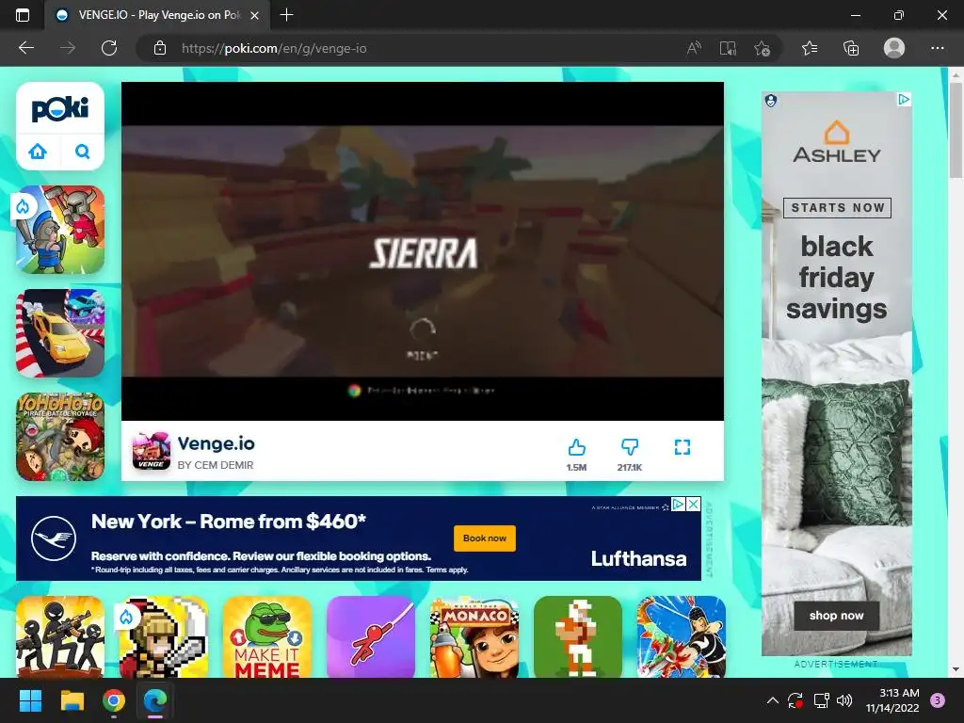The image size is (964, 723).
Task: Open the Favorites list
Action: click(810, 48)
